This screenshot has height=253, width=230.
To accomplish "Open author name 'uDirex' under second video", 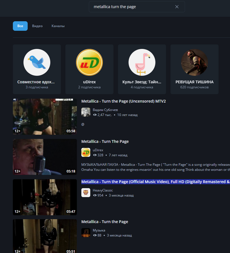I will 98,150.
